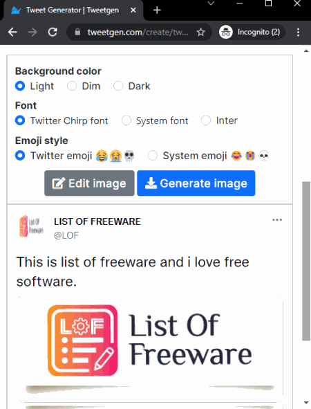Click the Edit image button
Screen dimensions: 311x409
pos(89,183)
